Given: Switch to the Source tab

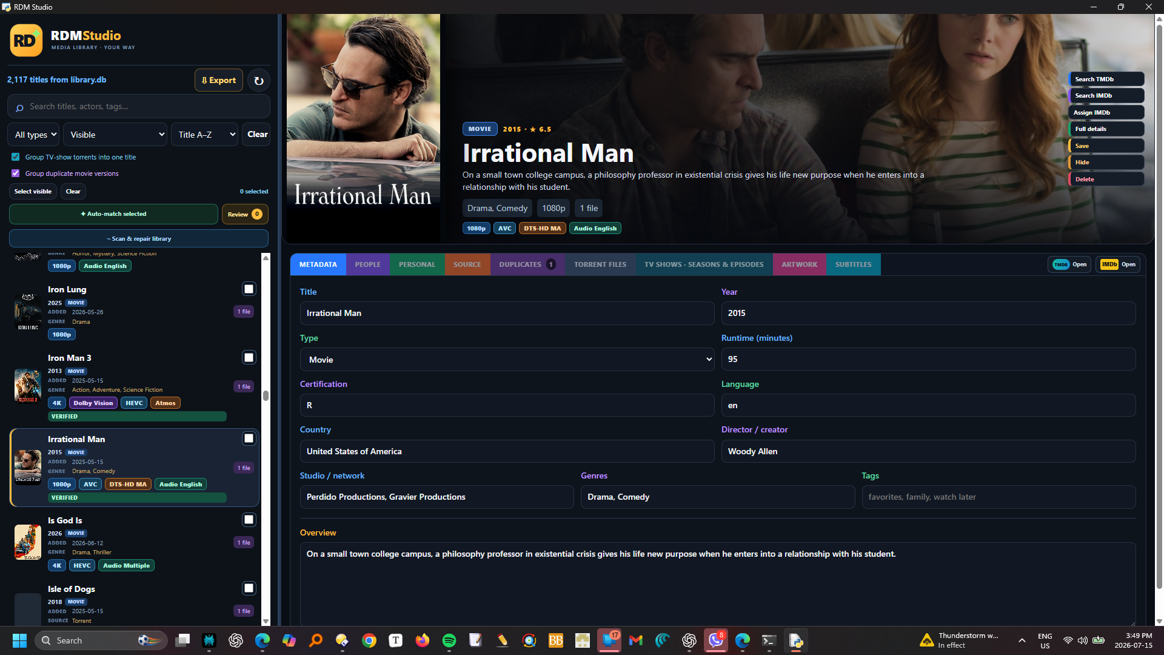Looking at the screenshot, I should (467, 264).
